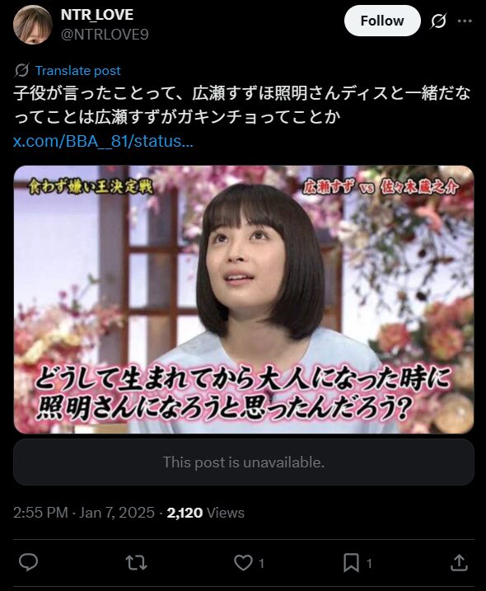Open the Grok icon next to Follow
The image size is (486, 591).
pos(438,21)
